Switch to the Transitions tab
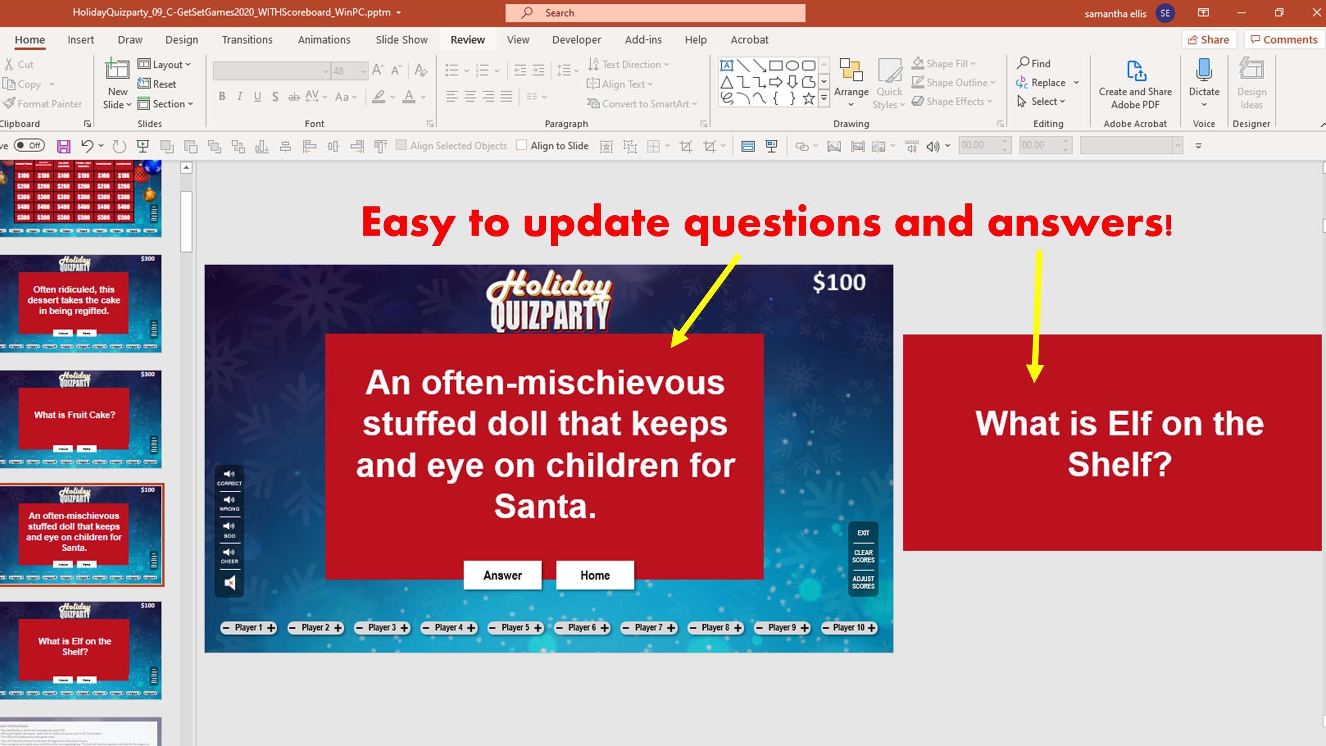Viewport: 1326px width, 746px height. 247,39
